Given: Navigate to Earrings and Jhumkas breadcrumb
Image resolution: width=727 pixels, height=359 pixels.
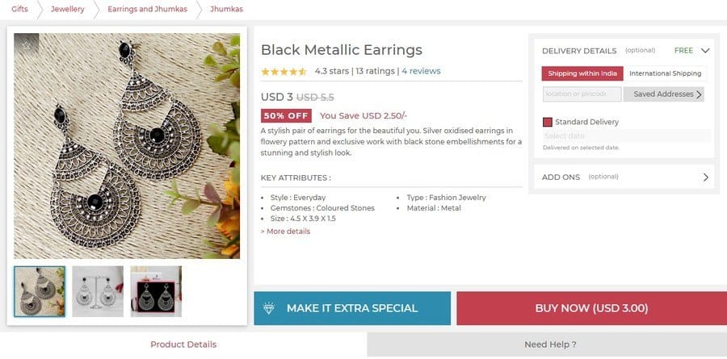Looking at the screenshot, I should 147,9.
